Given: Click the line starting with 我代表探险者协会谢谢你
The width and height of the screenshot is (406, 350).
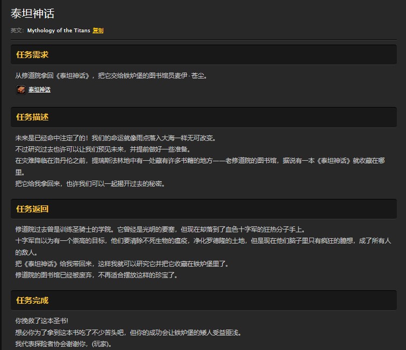Looking at the screenshot, I should pyautogui.click(x=63, y=344).
